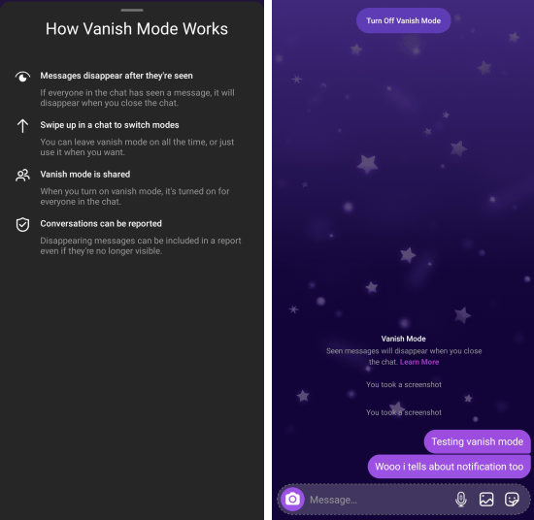
Task: Tap the camera icon in message bar
Action: tap(292, 500)
